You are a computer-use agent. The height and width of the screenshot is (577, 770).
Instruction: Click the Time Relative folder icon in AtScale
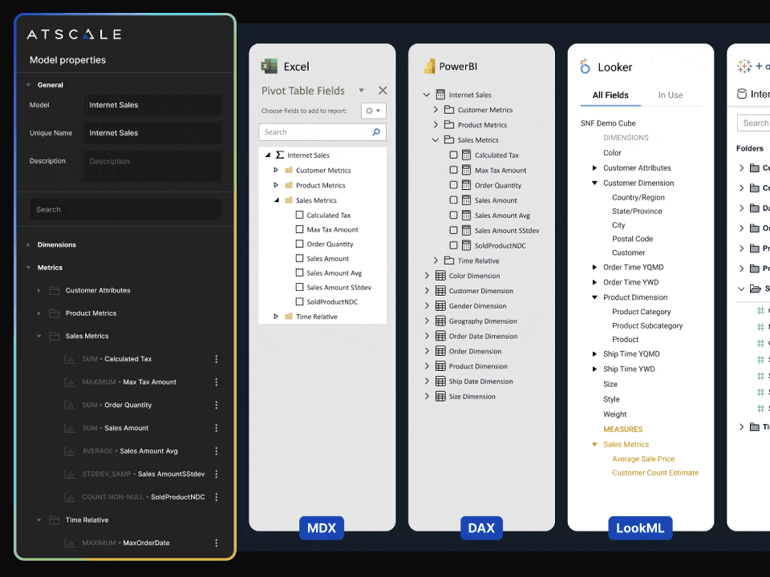54,520
